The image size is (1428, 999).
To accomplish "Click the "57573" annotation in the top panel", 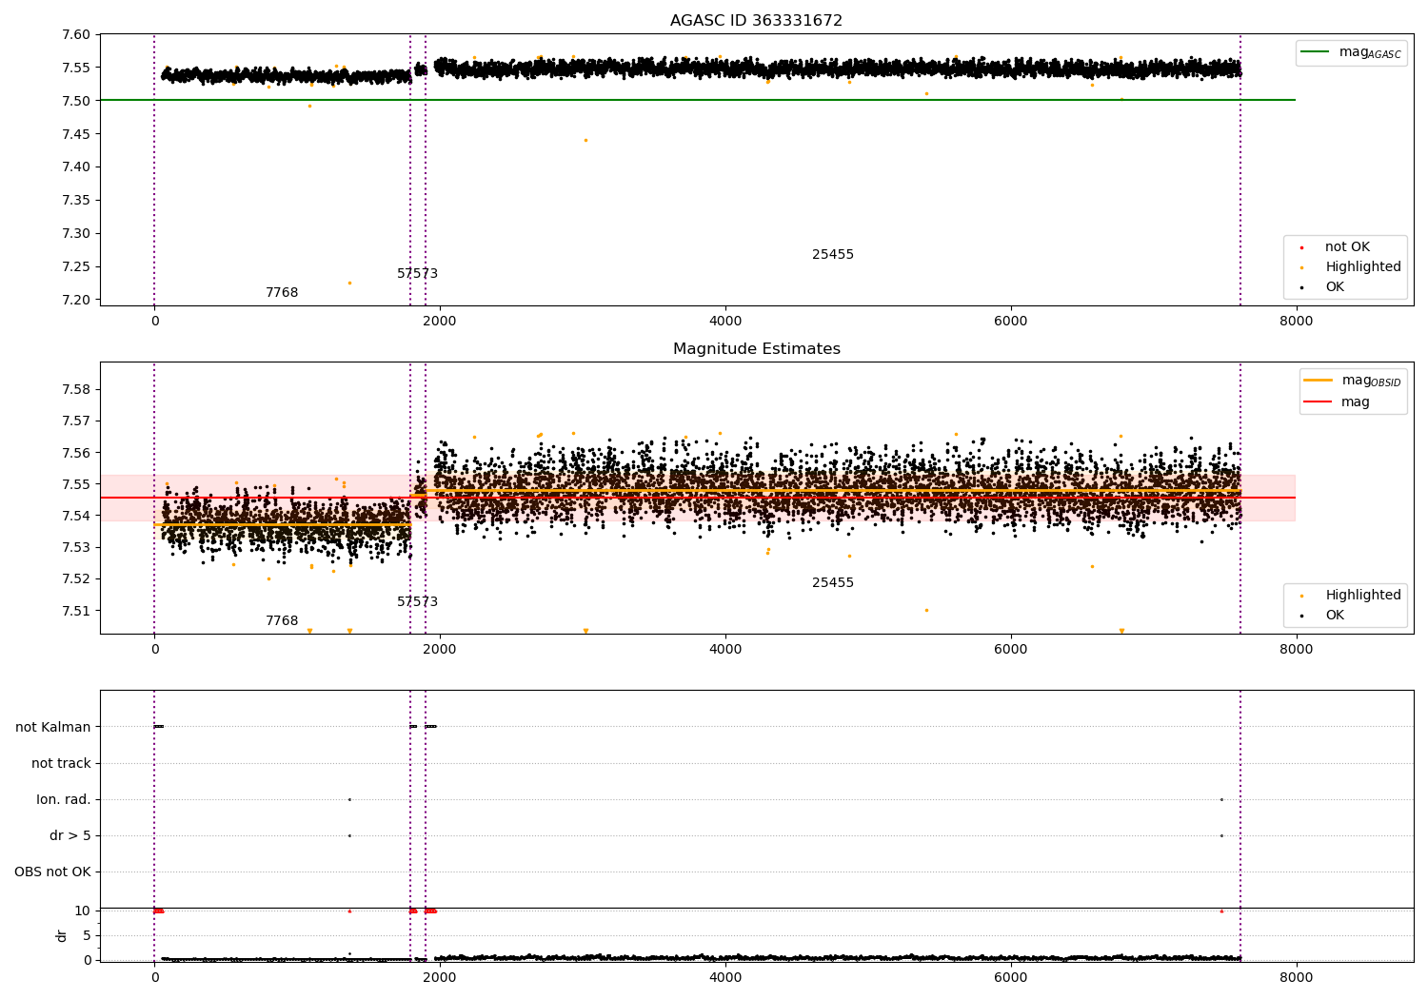I will click(417, 274).
